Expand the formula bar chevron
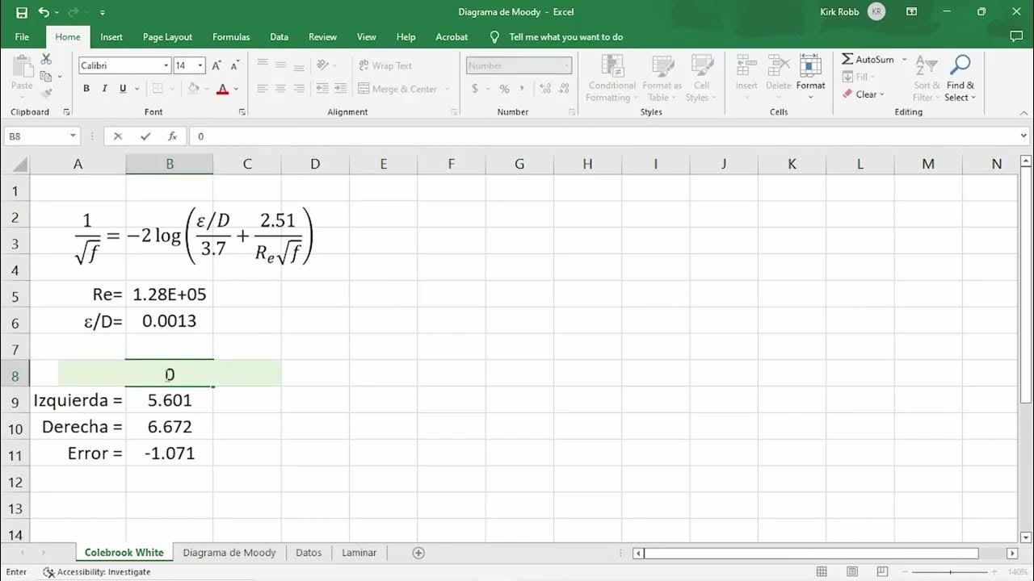 (1024, 136)
